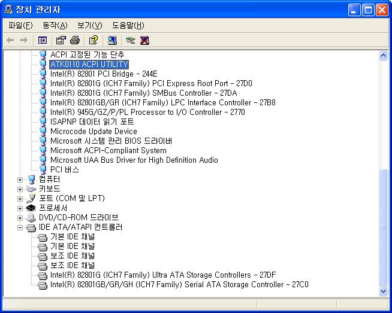Select the second 보조 IDE 채널 entry
This screenshot has width=392, height=313.
coord(73,265)
